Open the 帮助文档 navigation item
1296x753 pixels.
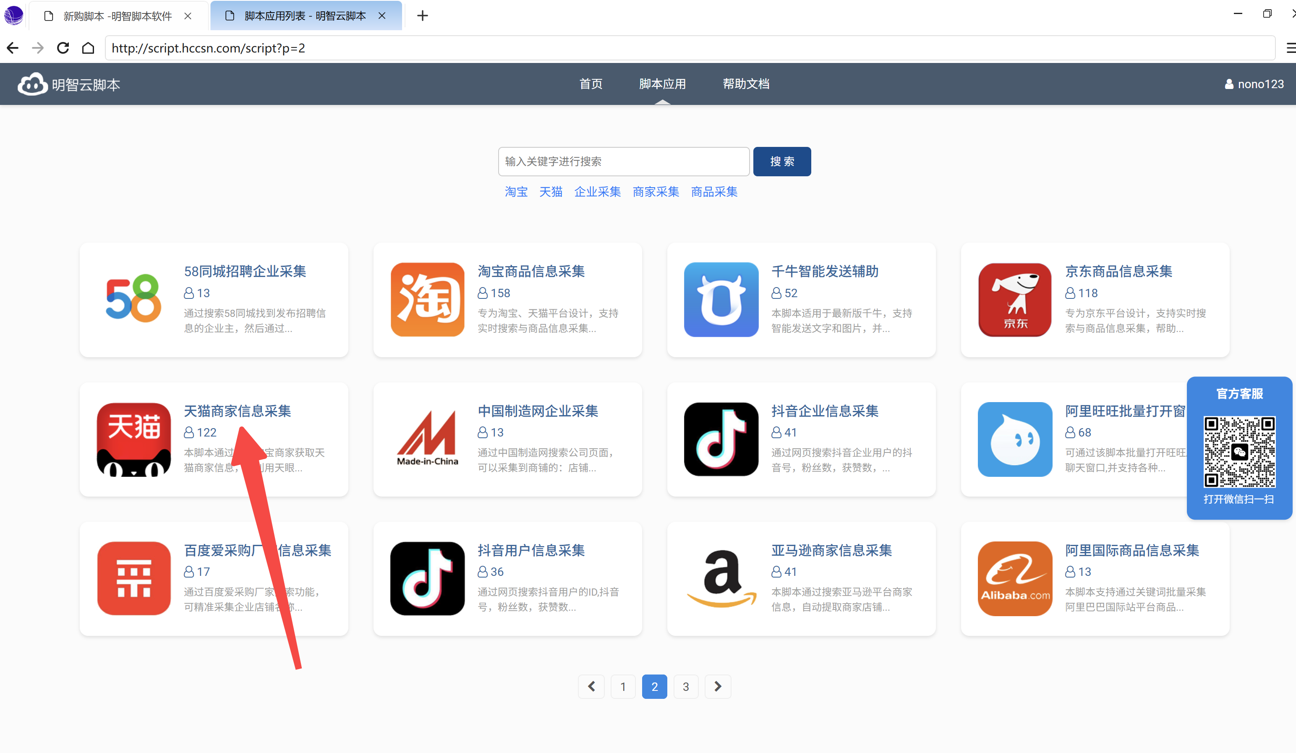(746, 84)
